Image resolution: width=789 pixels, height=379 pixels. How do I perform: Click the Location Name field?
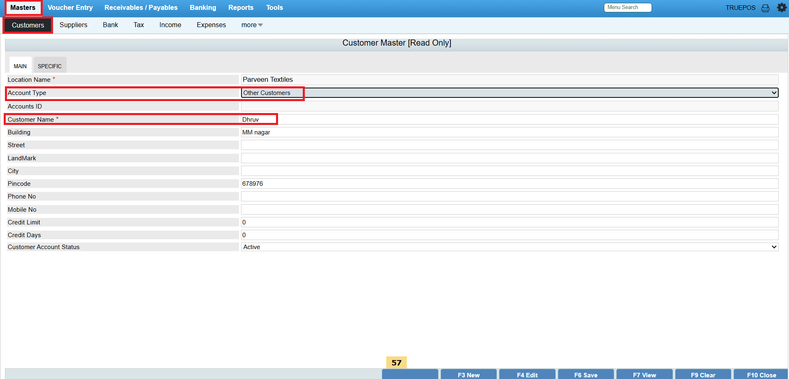click(x=510, y=80)
